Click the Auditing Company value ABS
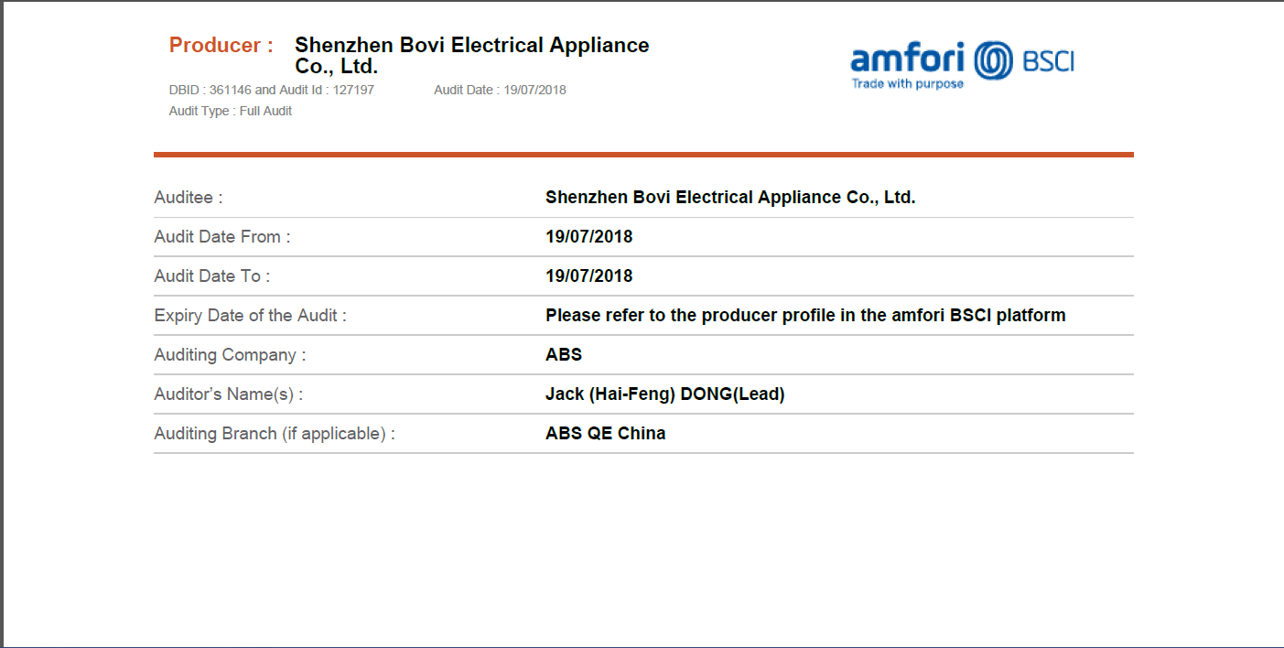Viewport: 1284px width, 648px height. (x=564, y=354)
